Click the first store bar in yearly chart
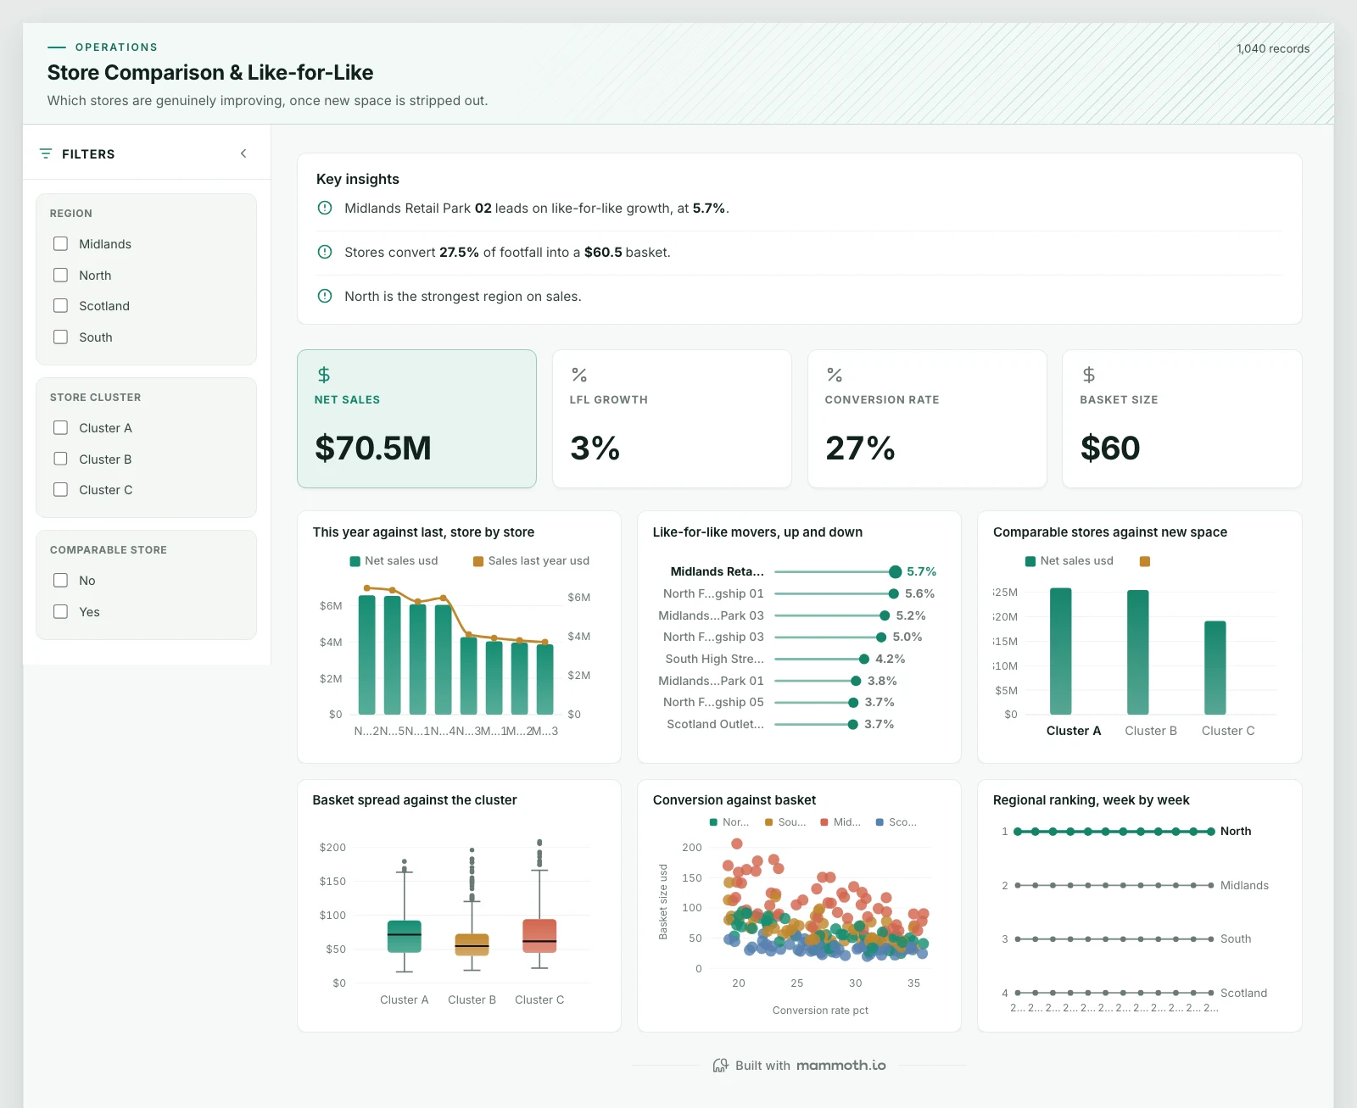The image size is (1357, 1108). click(367, 654)
